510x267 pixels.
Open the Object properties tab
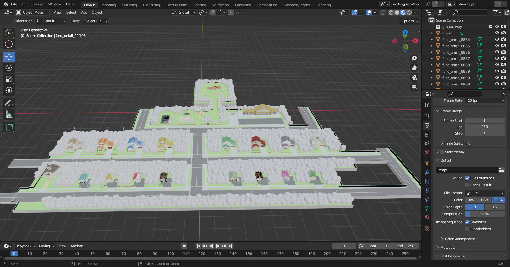(x=427, y=164)
